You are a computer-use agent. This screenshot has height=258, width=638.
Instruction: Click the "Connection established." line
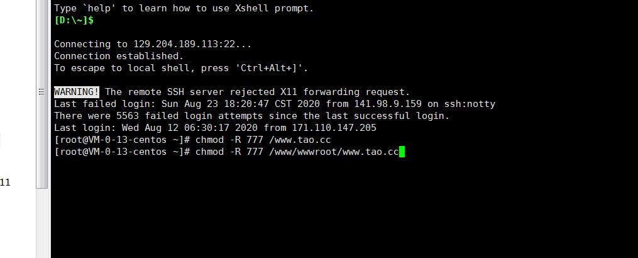pyautogui.click(x=119, y=56)
